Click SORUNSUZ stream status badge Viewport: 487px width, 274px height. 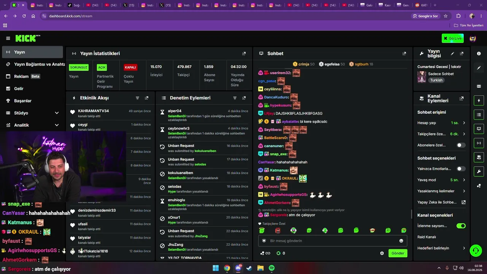click(79, 67)
